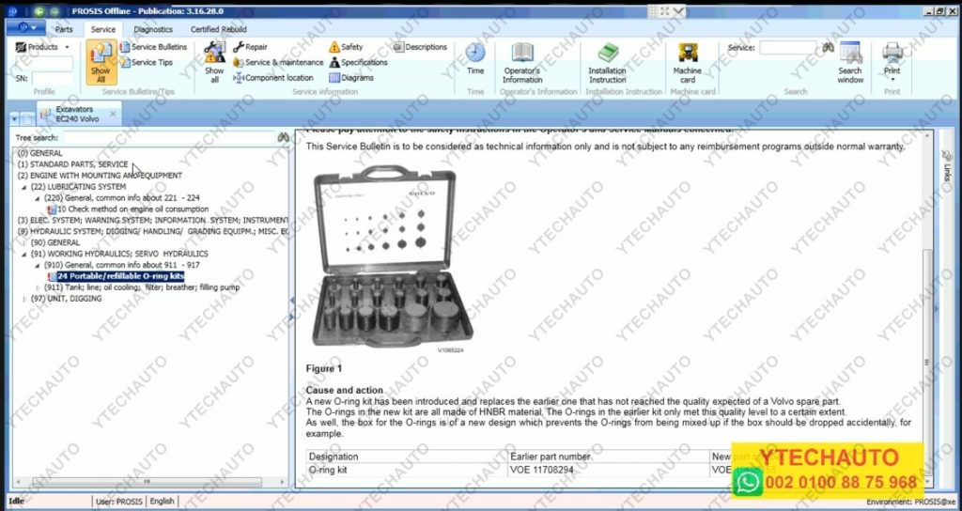Click the O-ring kit case figure image
This screenshot has width=962, height=511.
pyautogui.click(x=392, y=256)
